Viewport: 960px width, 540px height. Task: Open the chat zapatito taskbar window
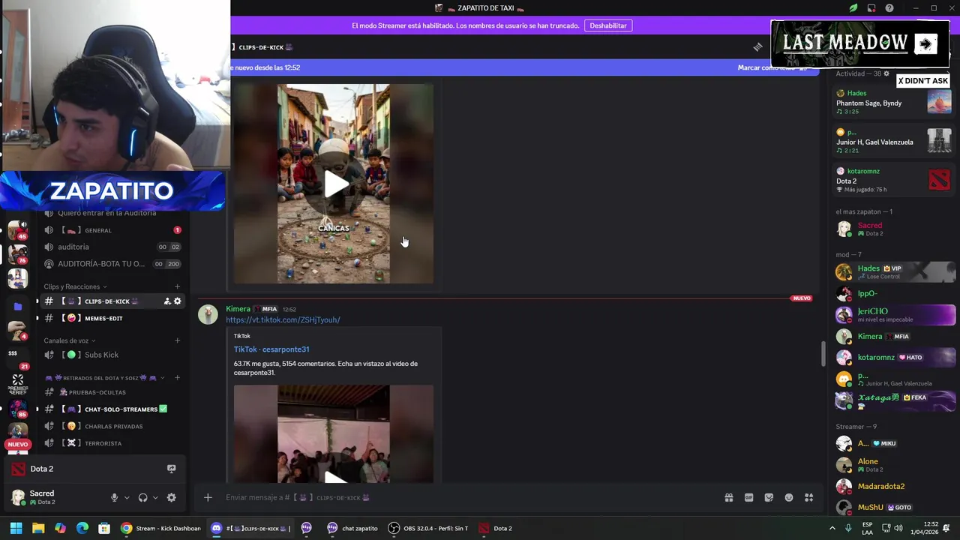[352, 528]
